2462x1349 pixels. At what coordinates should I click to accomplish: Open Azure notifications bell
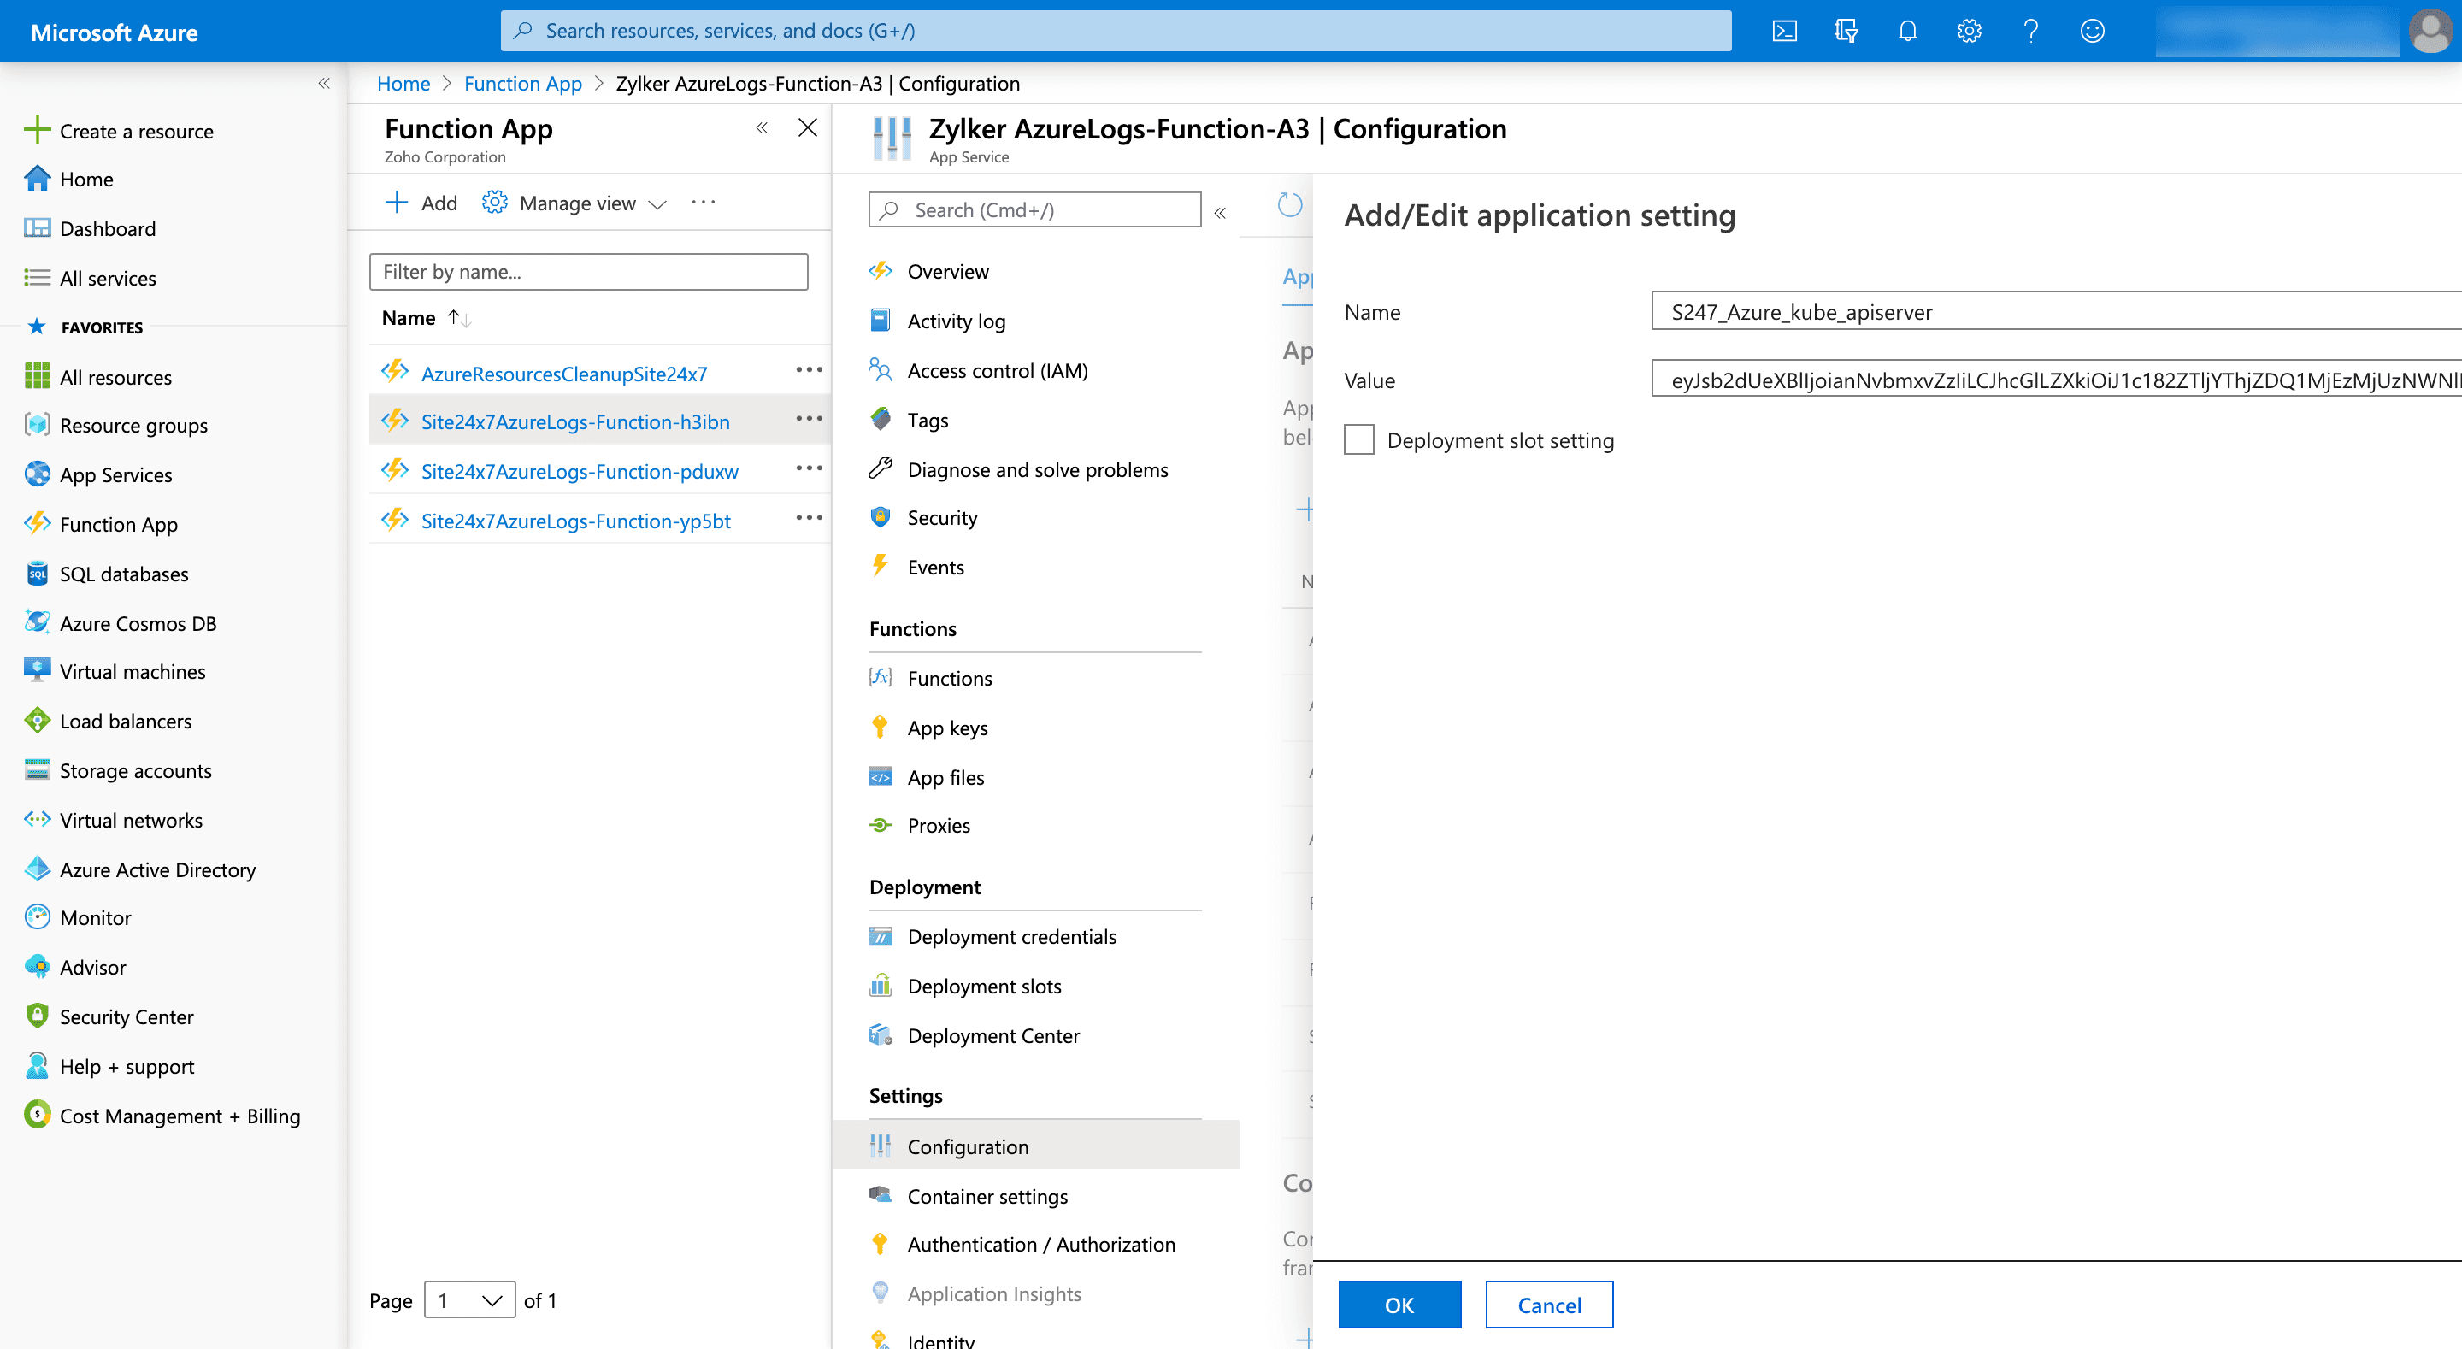pyautogui.click(x=1908, y=31)
